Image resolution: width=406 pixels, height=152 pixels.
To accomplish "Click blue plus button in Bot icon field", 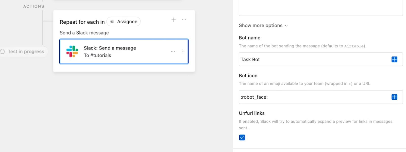I will 394,97.
